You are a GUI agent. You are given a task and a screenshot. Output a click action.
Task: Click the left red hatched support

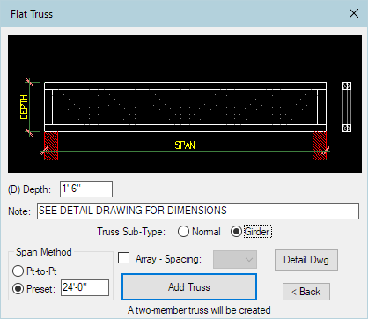point(51,146)
